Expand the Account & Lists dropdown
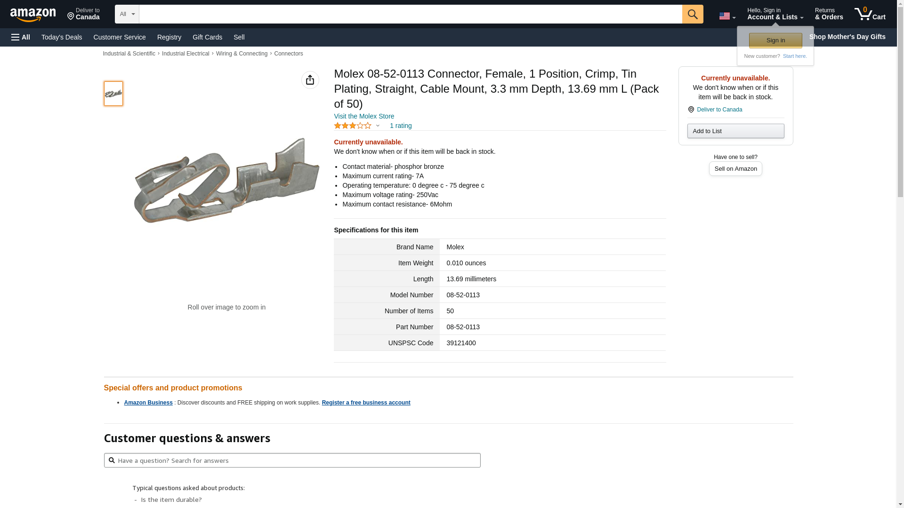 (775, 14)
